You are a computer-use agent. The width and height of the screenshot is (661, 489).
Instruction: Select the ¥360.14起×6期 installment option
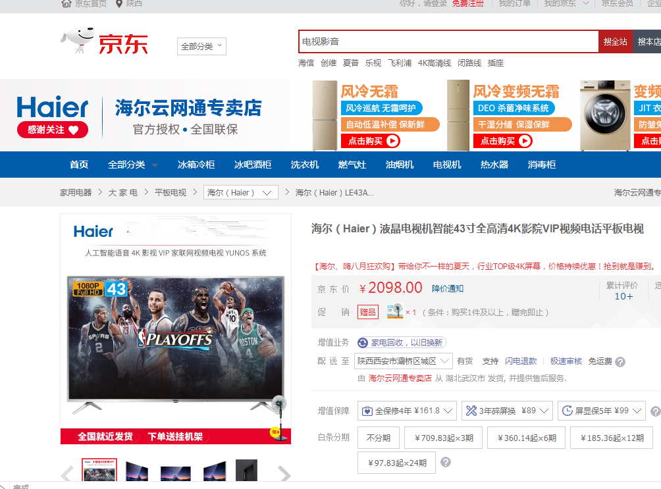coord(527,438)
